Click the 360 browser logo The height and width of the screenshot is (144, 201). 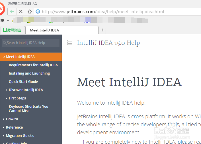tap(2, 9)
